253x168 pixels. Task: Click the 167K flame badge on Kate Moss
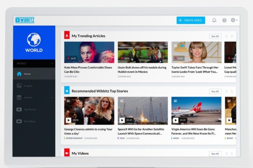point(71,58)
